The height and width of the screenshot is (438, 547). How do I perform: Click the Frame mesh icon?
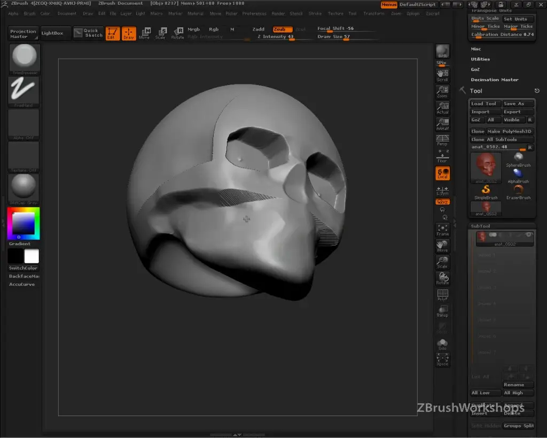(442, 230)
